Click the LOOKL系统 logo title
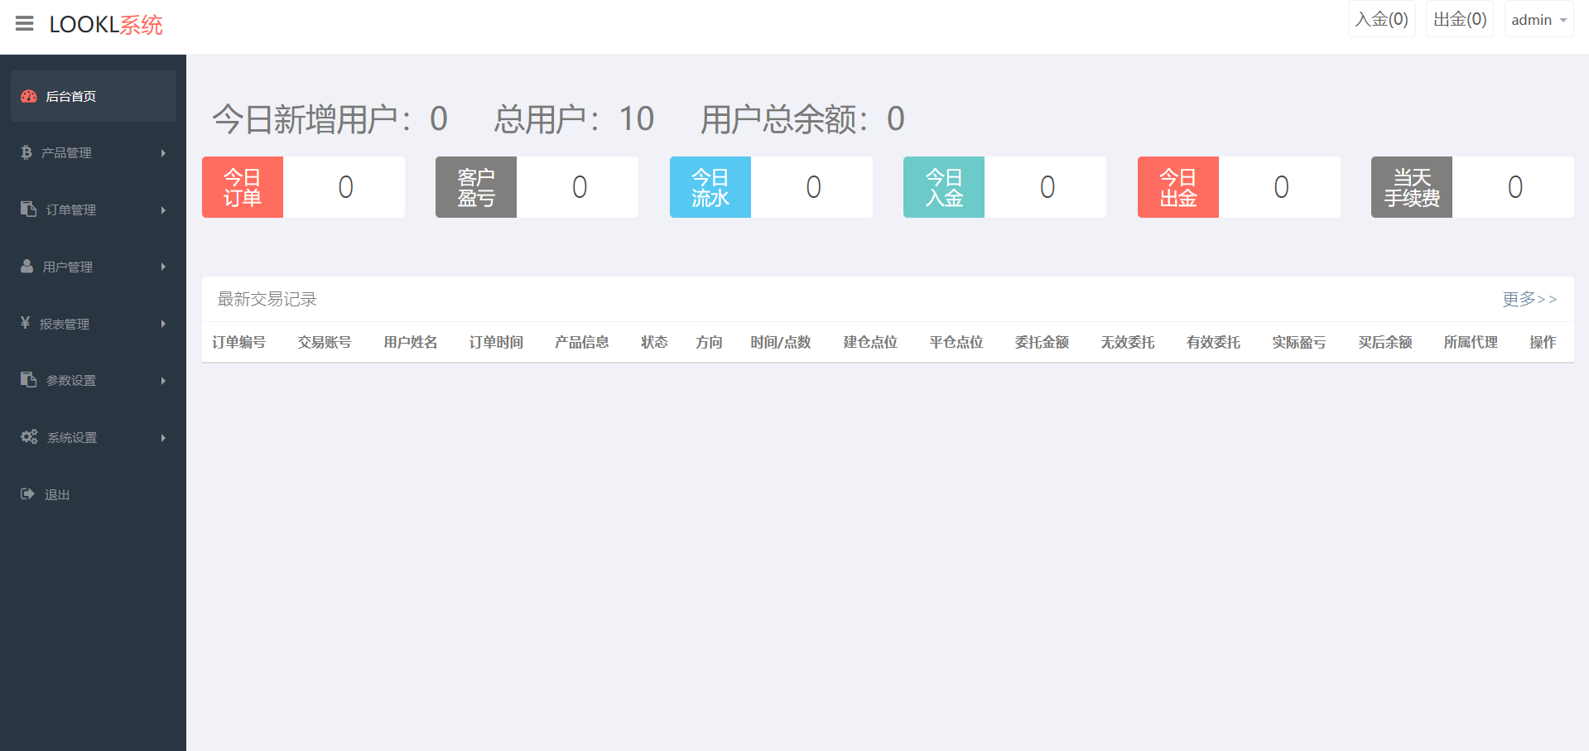1589x751 pixels. pos(106,25)
